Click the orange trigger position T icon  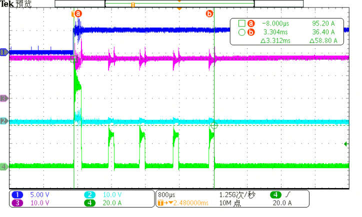tap(160, 203)
